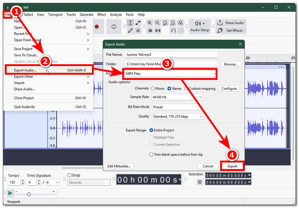
Task: Toggle the Loop button
Action: tap(114, 27)
